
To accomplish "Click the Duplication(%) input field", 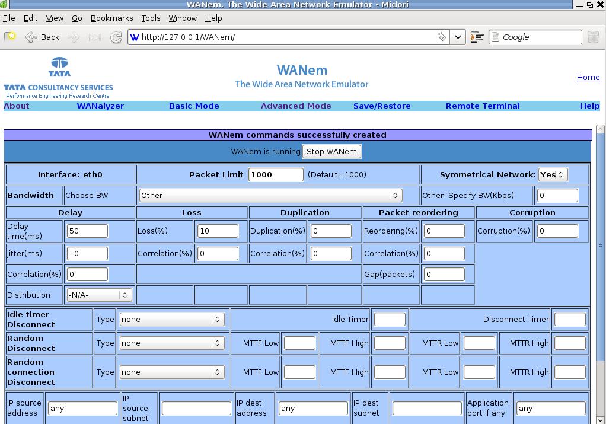I will click(331, 231).
